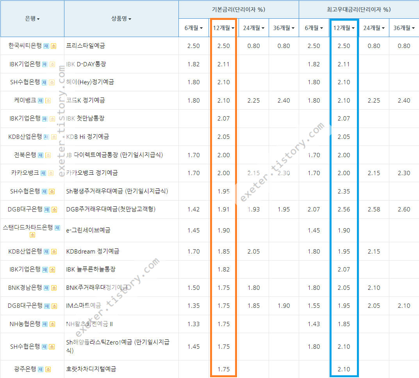Click the 한국씨티은행 bank name
Image resolution: width=419 pixels, height=378 pixels.
pos(25,46)
